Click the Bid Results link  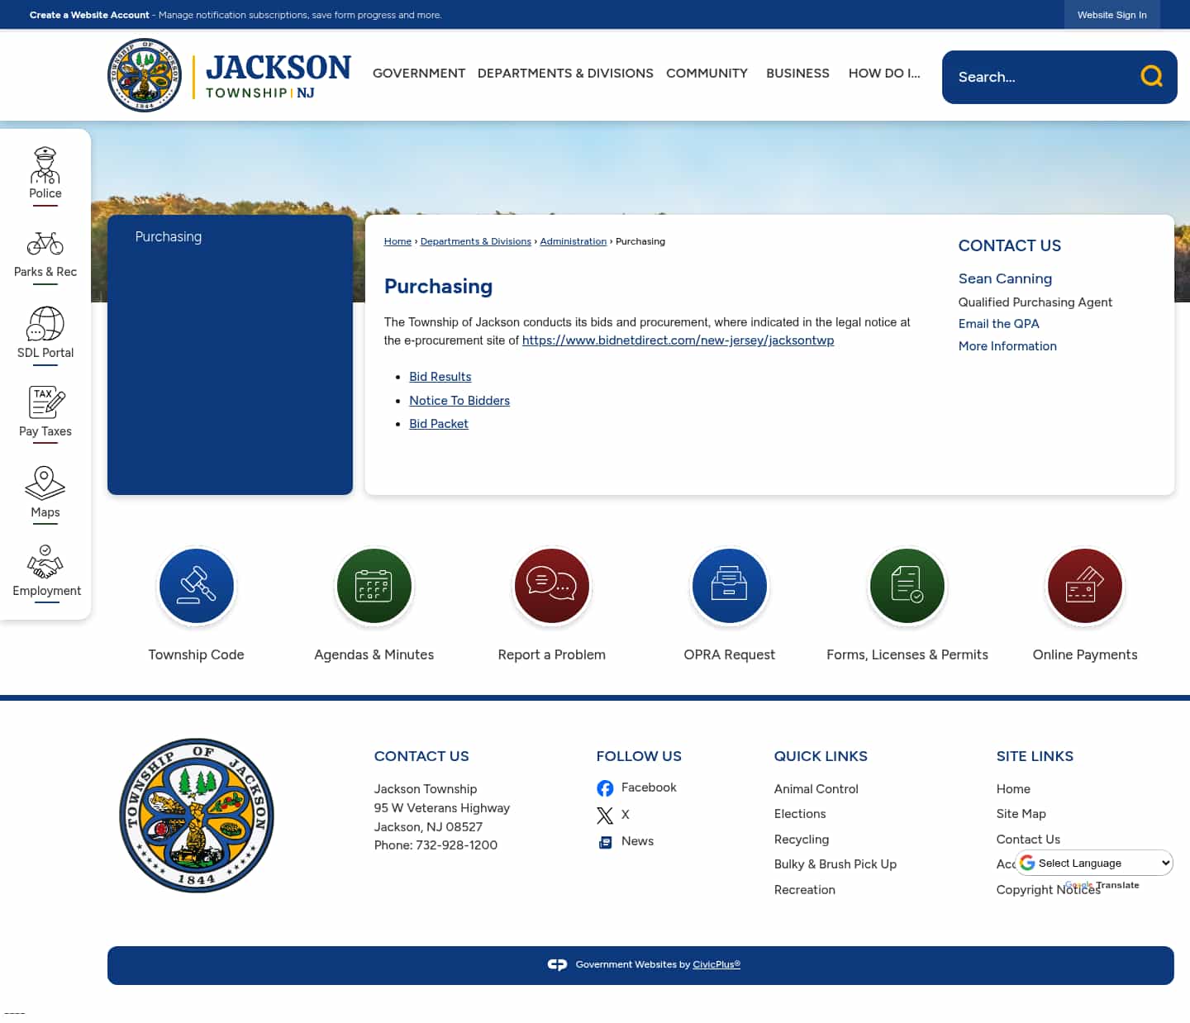tap(440, 377)
